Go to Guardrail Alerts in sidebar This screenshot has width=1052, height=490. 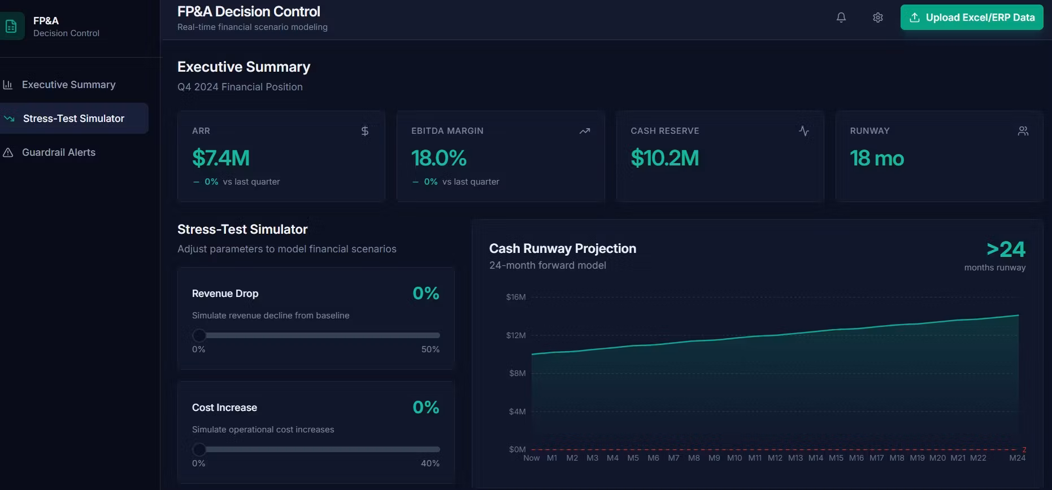(59, 152)
